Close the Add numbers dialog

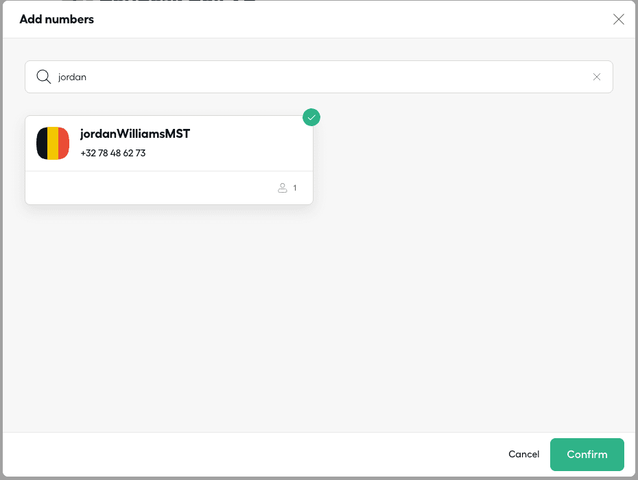618,19
